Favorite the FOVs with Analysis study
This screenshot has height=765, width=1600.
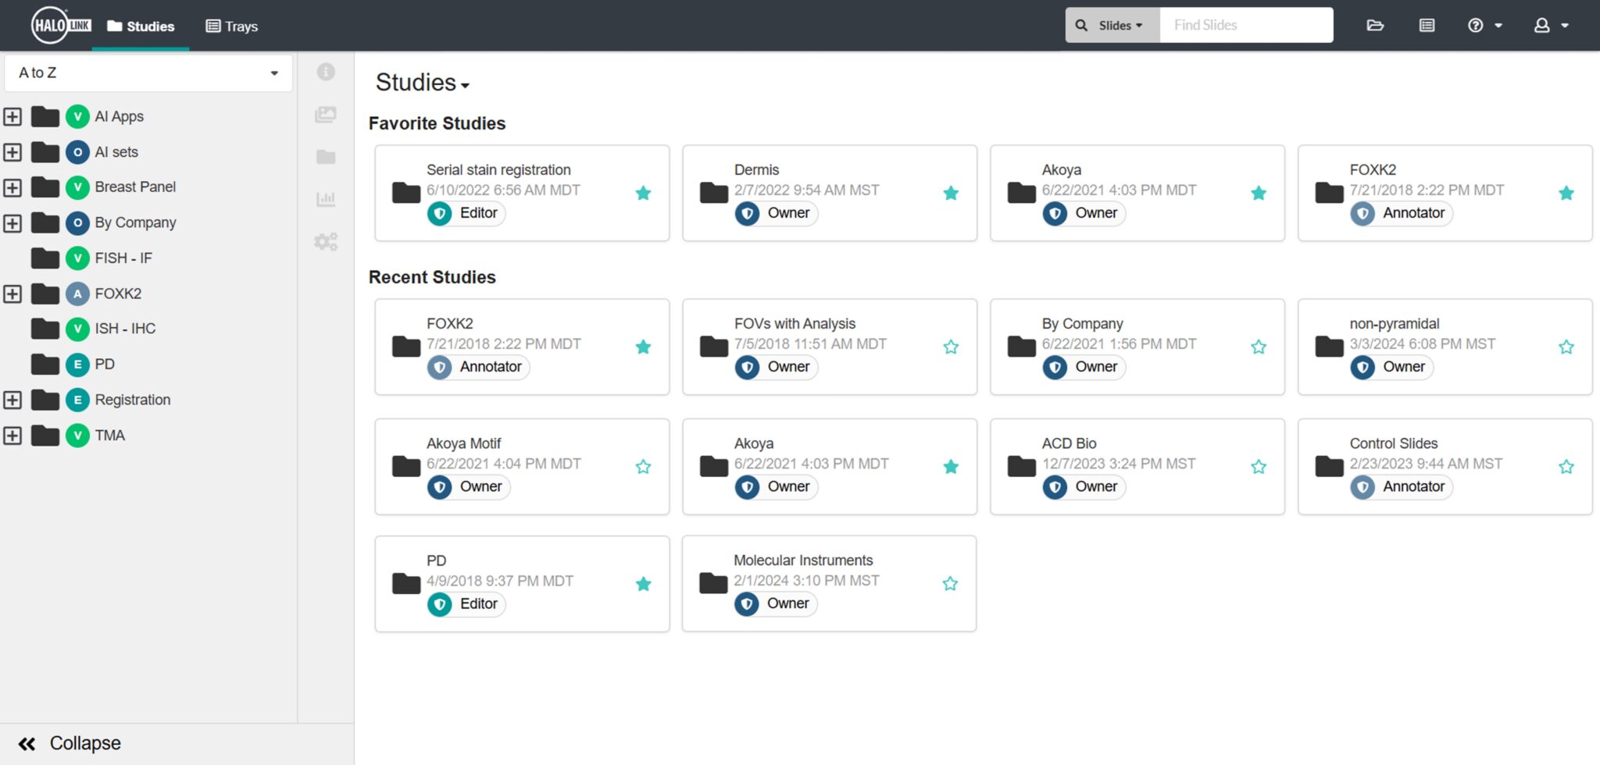click(951, 346)
